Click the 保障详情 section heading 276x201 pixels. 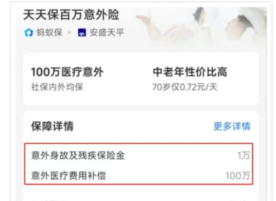52,126
